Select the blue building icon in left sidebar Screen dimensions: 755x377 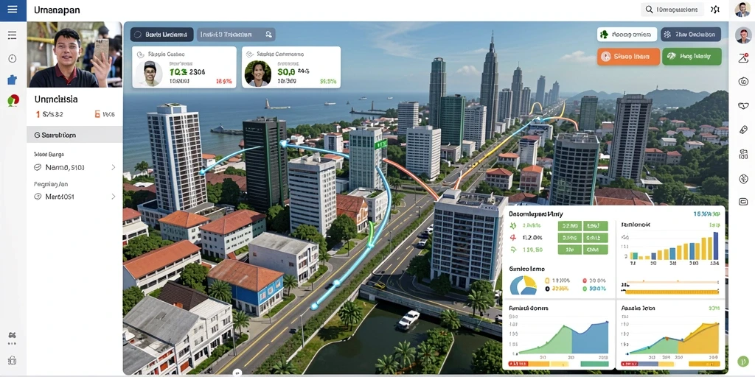pos(13,80)
